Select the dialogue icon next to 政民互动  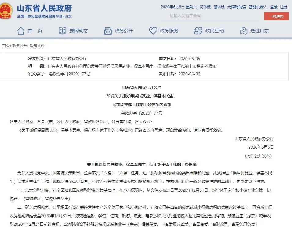point(198,31)
